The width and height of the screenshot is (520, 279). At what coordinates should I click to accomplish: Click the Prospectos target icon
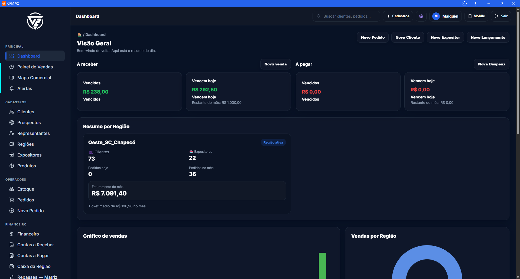12,122
